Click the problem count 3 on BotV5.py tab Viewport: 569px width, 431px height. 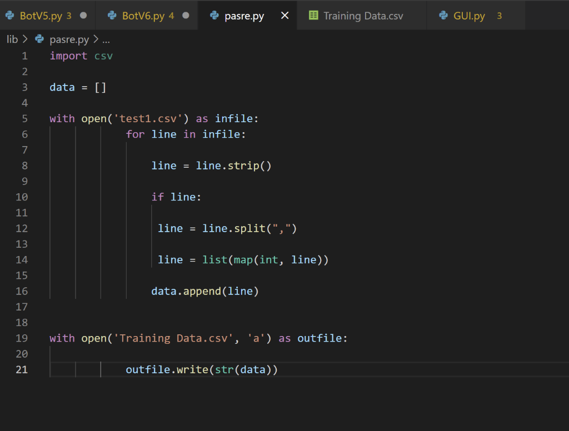pos(69,16)
